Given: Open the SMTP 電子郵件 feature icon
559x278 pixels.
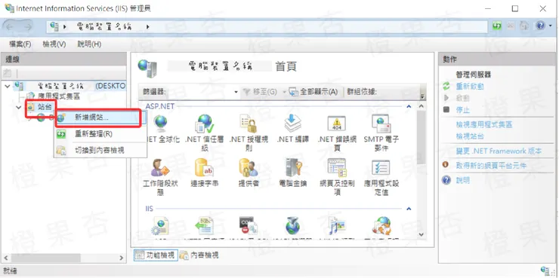Looking at the screenshot, I should tap(381, 124).
